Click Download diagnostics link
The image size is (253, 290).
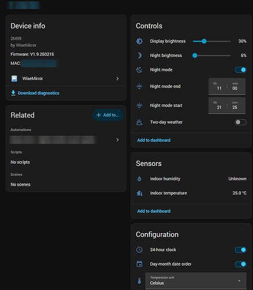[38, 93]
